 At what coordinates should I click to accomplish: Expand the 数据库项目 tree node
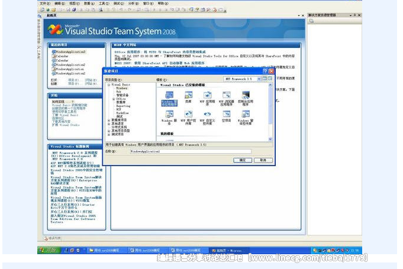(109, 120)
